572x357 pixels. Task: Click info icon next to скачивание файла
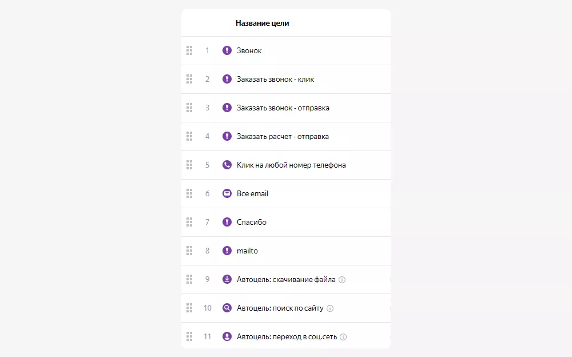[342, 280]
